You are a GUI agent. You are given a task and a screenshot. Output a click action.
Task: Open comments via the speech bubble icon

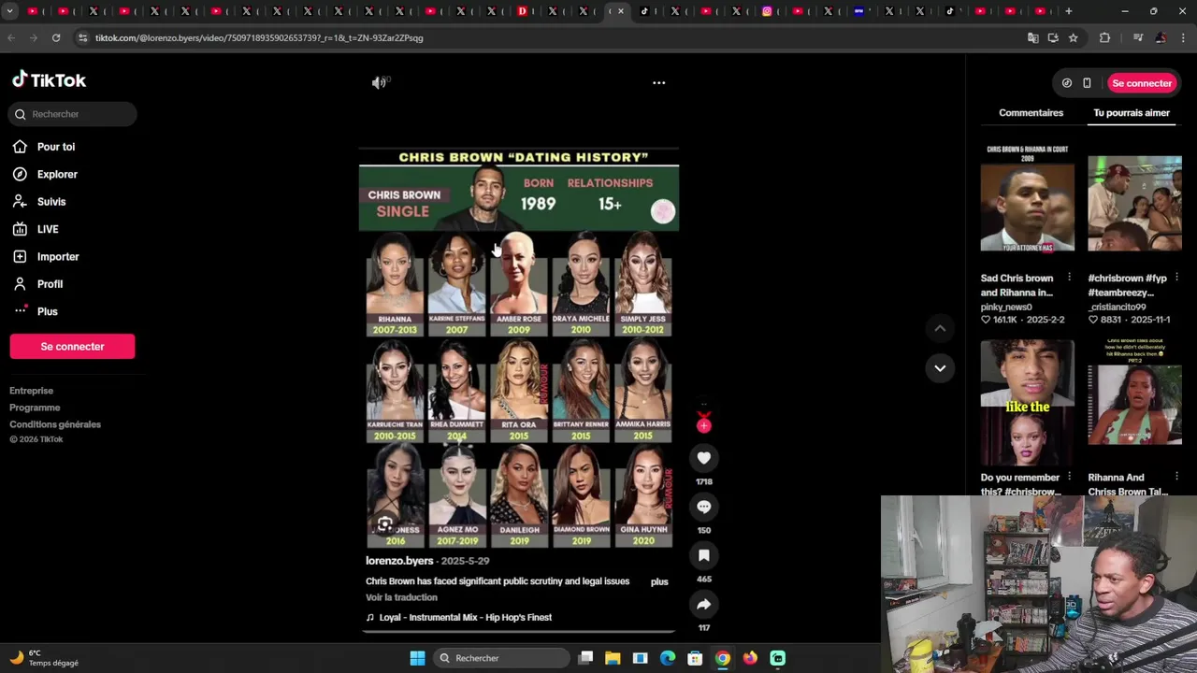pyautogui.click(x=704, y=507)
